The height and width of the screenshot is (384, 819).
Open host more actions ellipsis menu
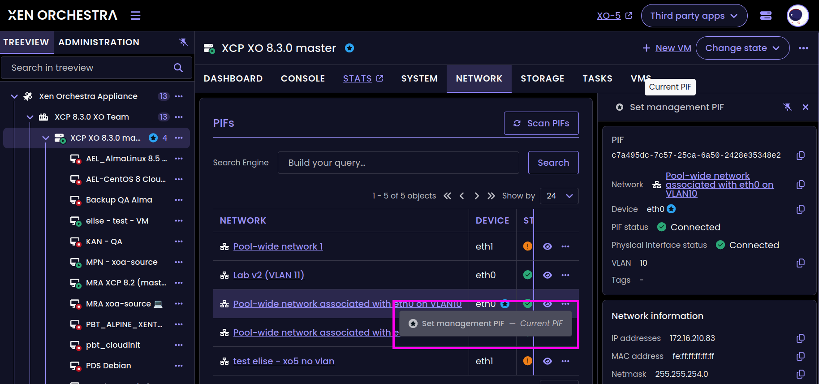point(803,48)
